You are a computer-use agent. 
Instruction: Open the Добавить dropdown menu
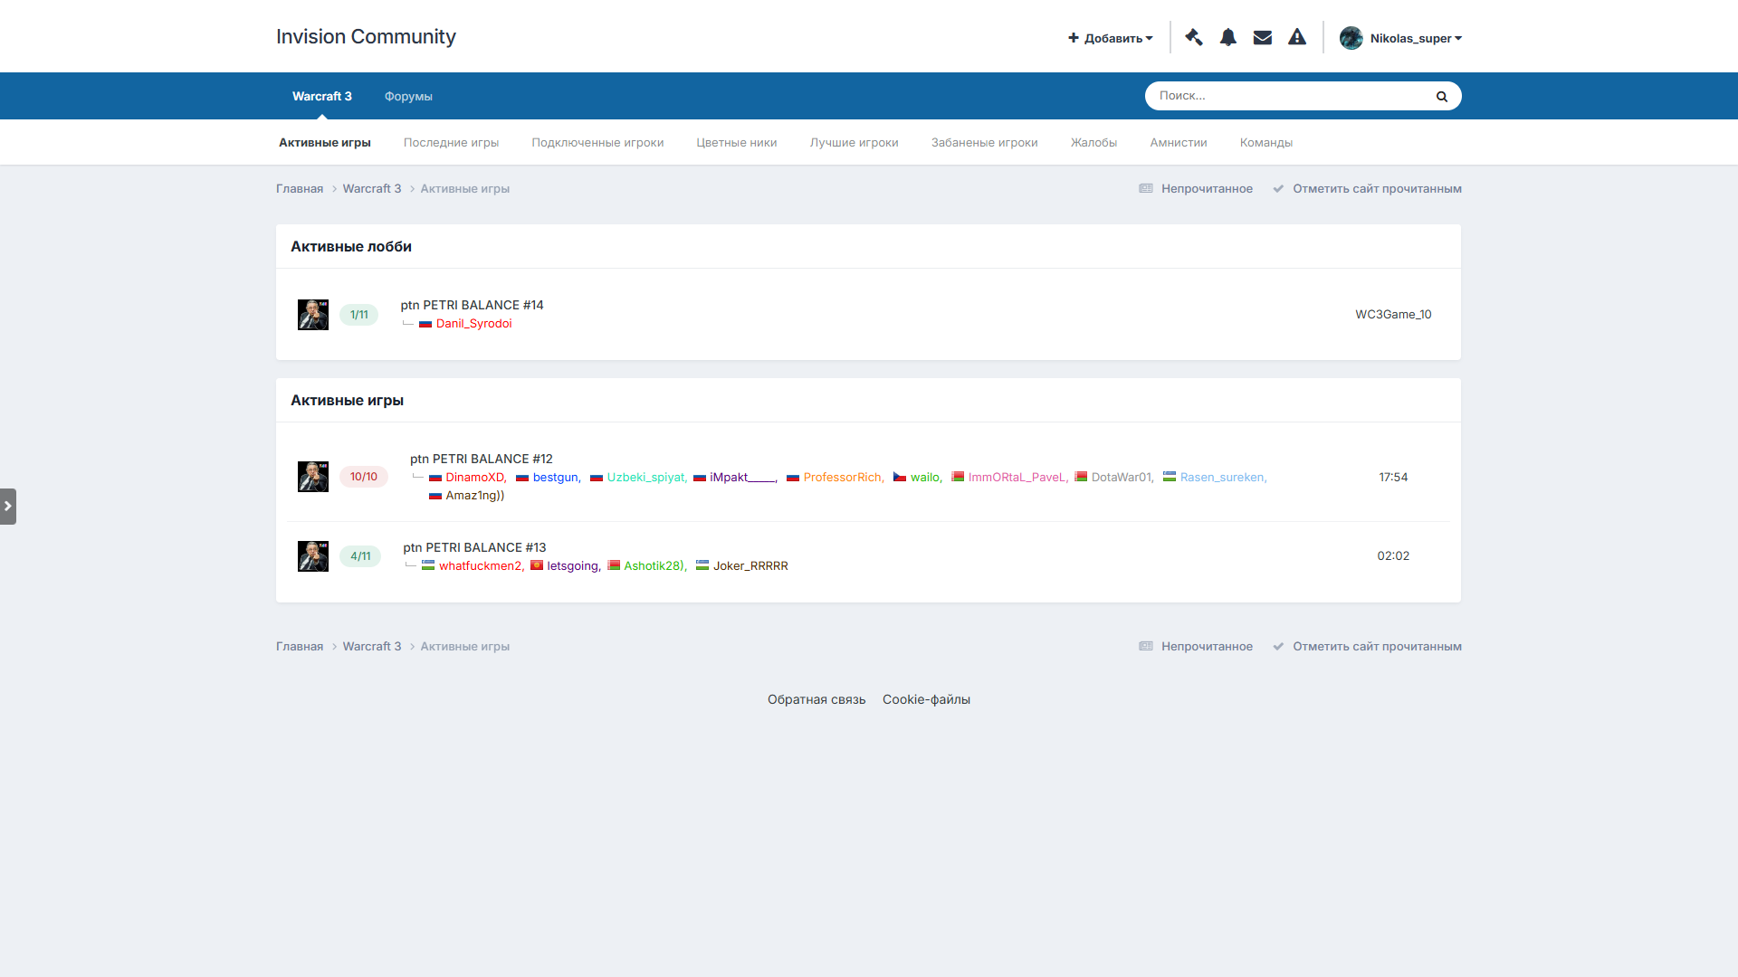(x=1110, y=38)
